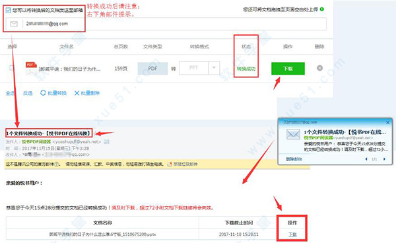Tick the PDF file row checkbox

pyautogui.click(x=12, y=68)
